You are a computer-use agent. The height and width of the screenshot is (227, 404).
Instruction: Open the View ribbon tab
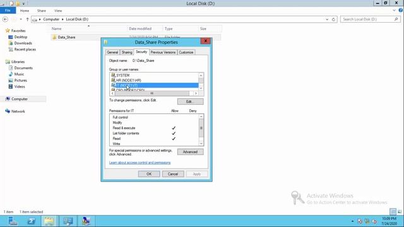point(58,11)
